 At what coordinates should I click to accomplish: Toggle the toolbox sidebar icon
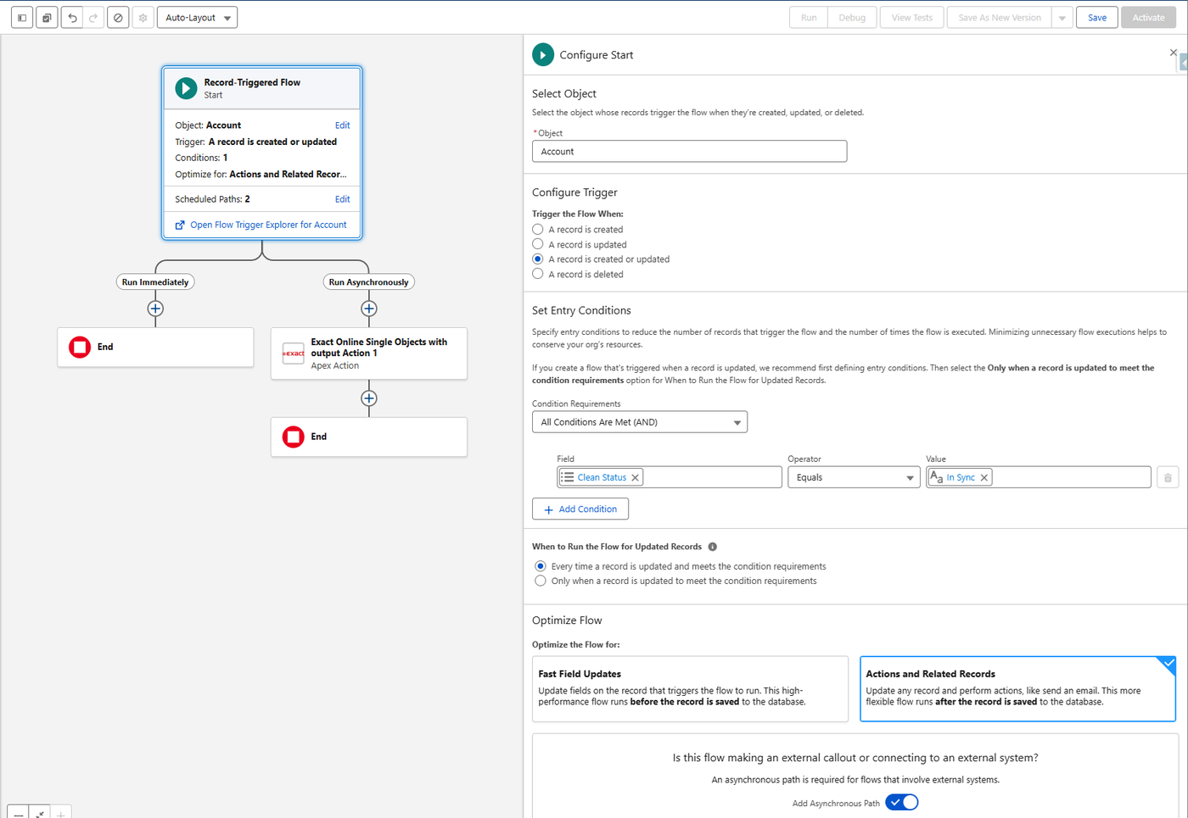click(x=22, y=18)
